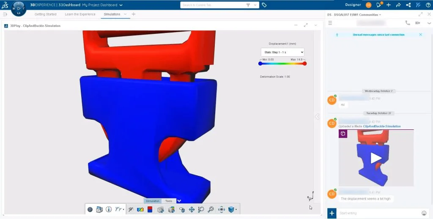
Task: Expand the My Project Dashboard dropdown
Action: [x=121, y=5]
